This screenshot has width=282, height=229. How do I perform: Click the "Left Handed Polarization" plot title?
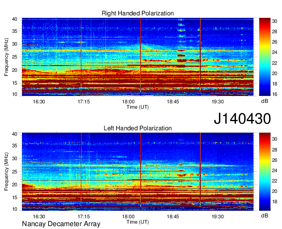138,128
